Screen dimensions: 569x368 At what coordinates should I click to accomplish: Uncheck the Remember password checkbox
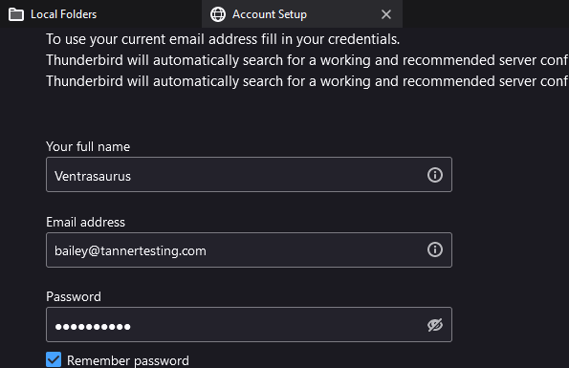pos(54,359)
